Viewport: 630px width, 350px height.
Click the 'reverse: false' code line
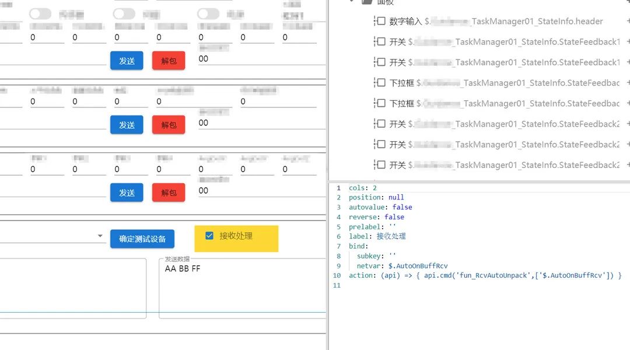pos(376,217)
